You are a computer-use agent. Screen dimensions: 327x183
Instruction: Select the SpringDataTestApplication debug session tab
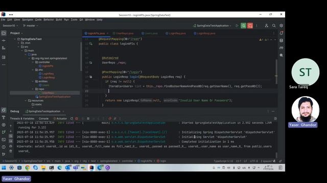(x=44, y=111)
